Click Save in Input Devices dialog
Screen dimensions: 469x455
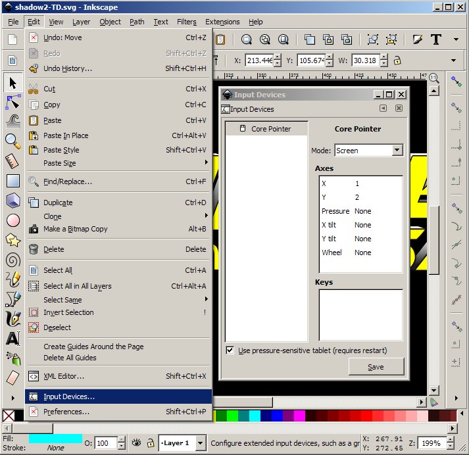point(376,367)
